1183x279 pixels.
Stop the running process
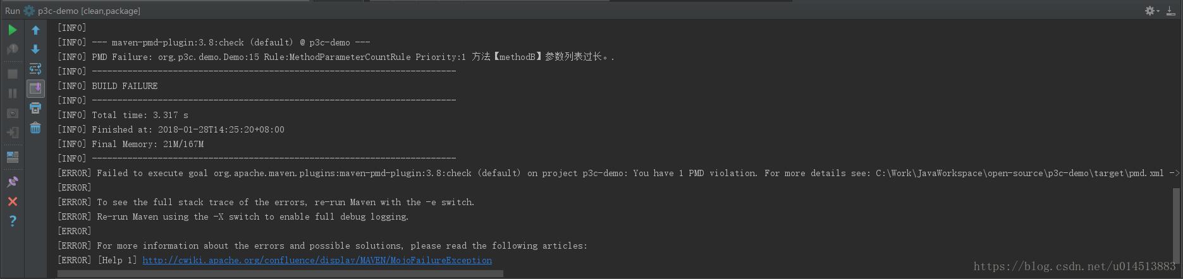tap(12, 74)
